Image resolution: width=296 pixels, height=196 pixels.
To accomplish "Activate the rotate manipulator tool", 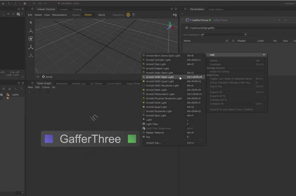I will tap(31, 39).
